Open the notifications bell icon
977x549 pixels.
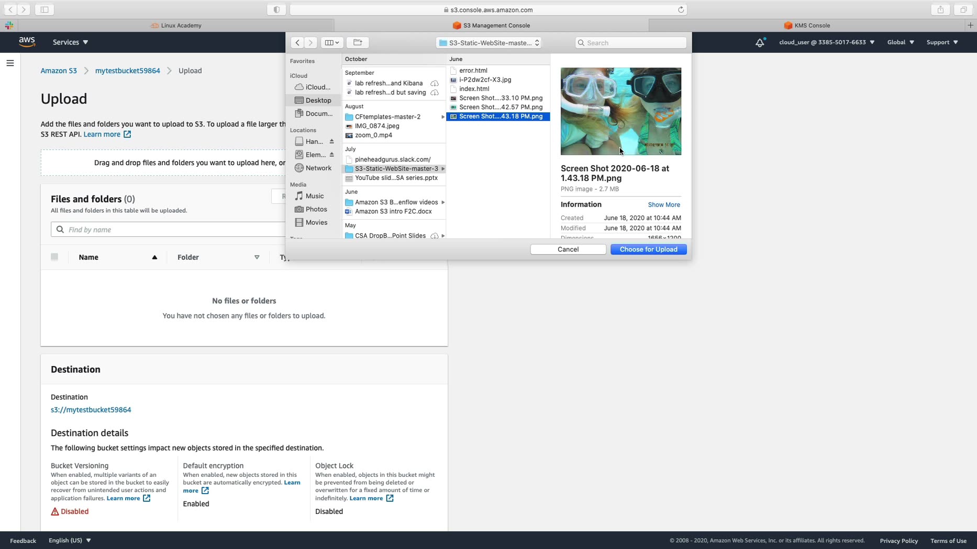coord(760,42)
